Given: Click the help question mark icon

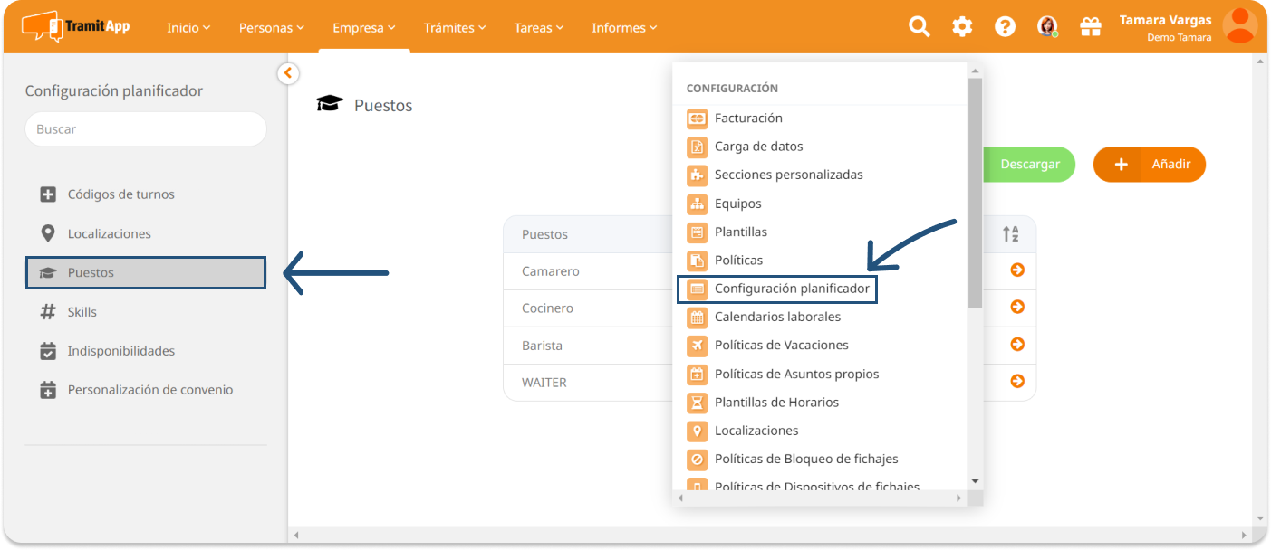Looking at the screenshot, I should tap(1005, 27).
